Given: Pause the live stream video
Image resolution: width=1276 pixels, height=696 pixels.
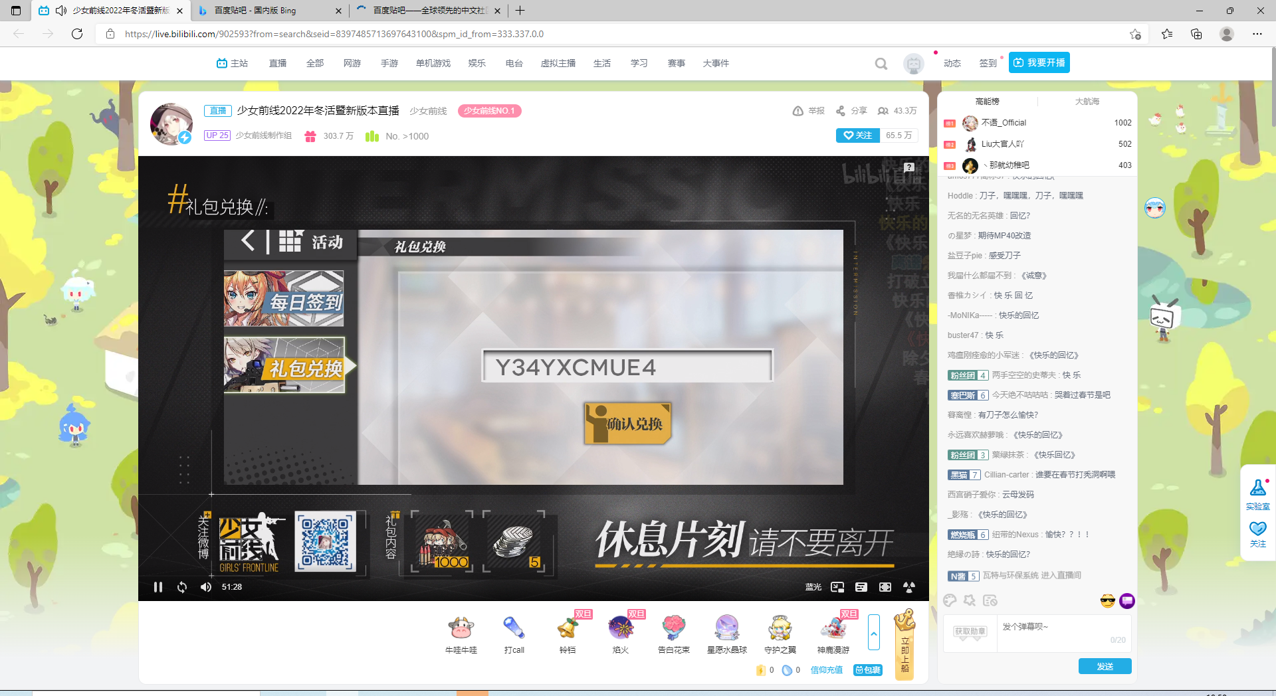Looking at the screenshot, I should tap(158, 587).
